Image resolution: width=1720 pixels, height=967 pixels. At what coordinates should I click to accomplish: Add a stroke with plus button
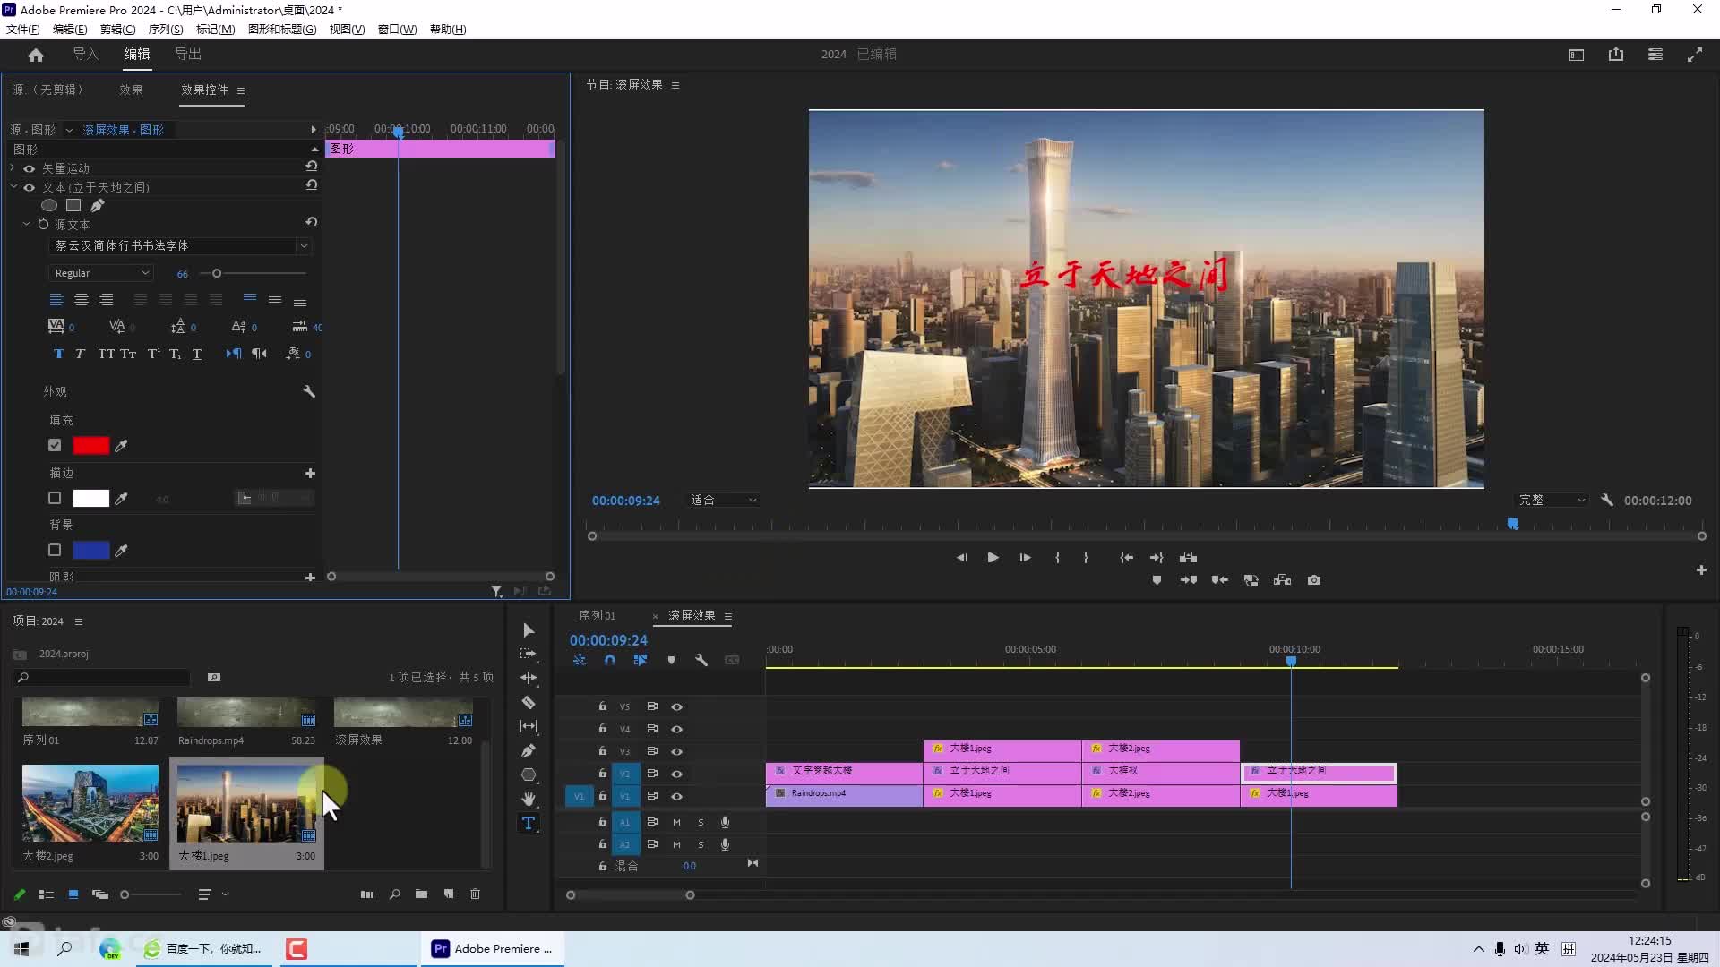coord(310,473)
